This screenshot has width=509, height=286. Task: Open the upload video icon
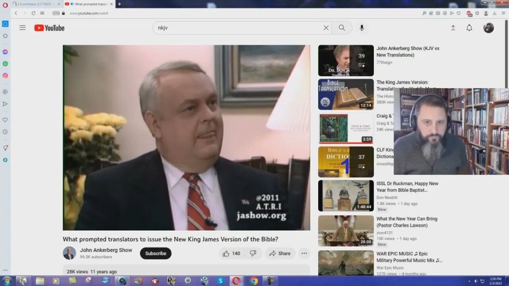[453, 28]
